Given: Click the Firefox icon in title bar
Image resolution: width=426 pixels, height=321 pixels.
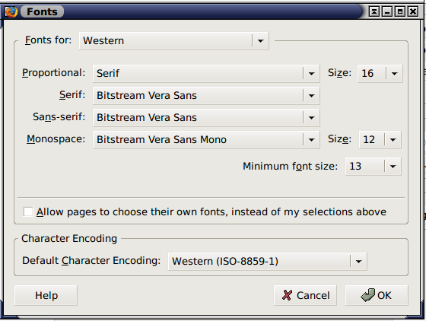Looking at the screenshot, I should click(11, 11).
